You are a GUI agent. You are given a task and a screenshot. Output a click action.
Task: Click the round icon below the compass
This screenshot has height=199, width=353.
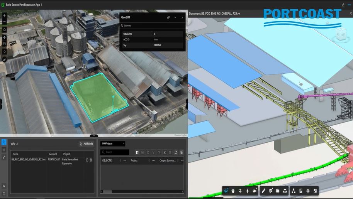(4, 60)
